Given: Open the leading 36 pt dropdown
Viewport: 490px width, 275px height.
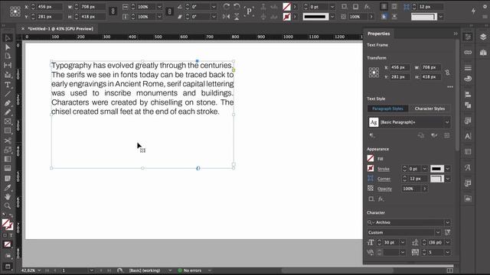Looking at the screenshot, I should (447, 242).
